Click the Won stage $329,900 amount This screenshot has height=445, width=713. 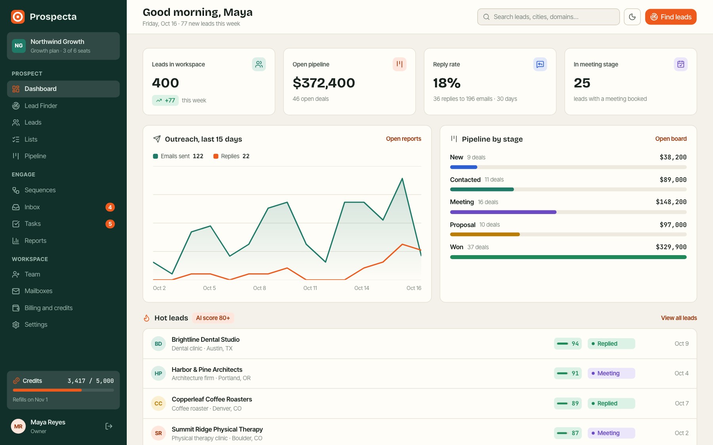tap(671, 247)
